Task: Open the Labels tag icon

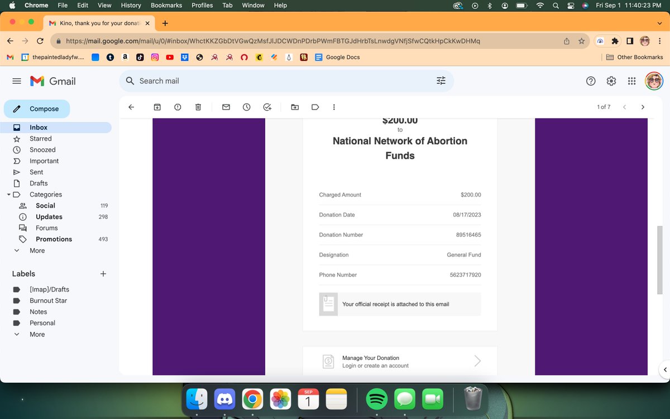Action: point(315,107)
